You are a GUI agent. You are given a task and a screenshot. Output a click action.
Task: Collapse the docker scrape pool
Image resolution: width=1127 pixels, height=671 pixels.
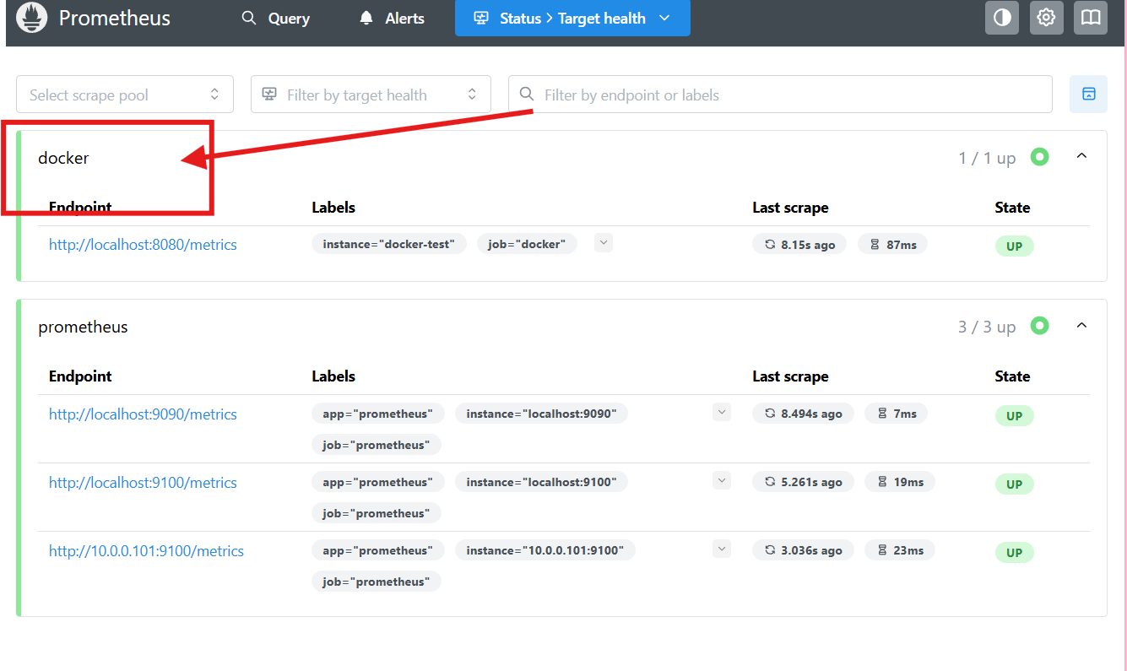(x=1082, y=156)
